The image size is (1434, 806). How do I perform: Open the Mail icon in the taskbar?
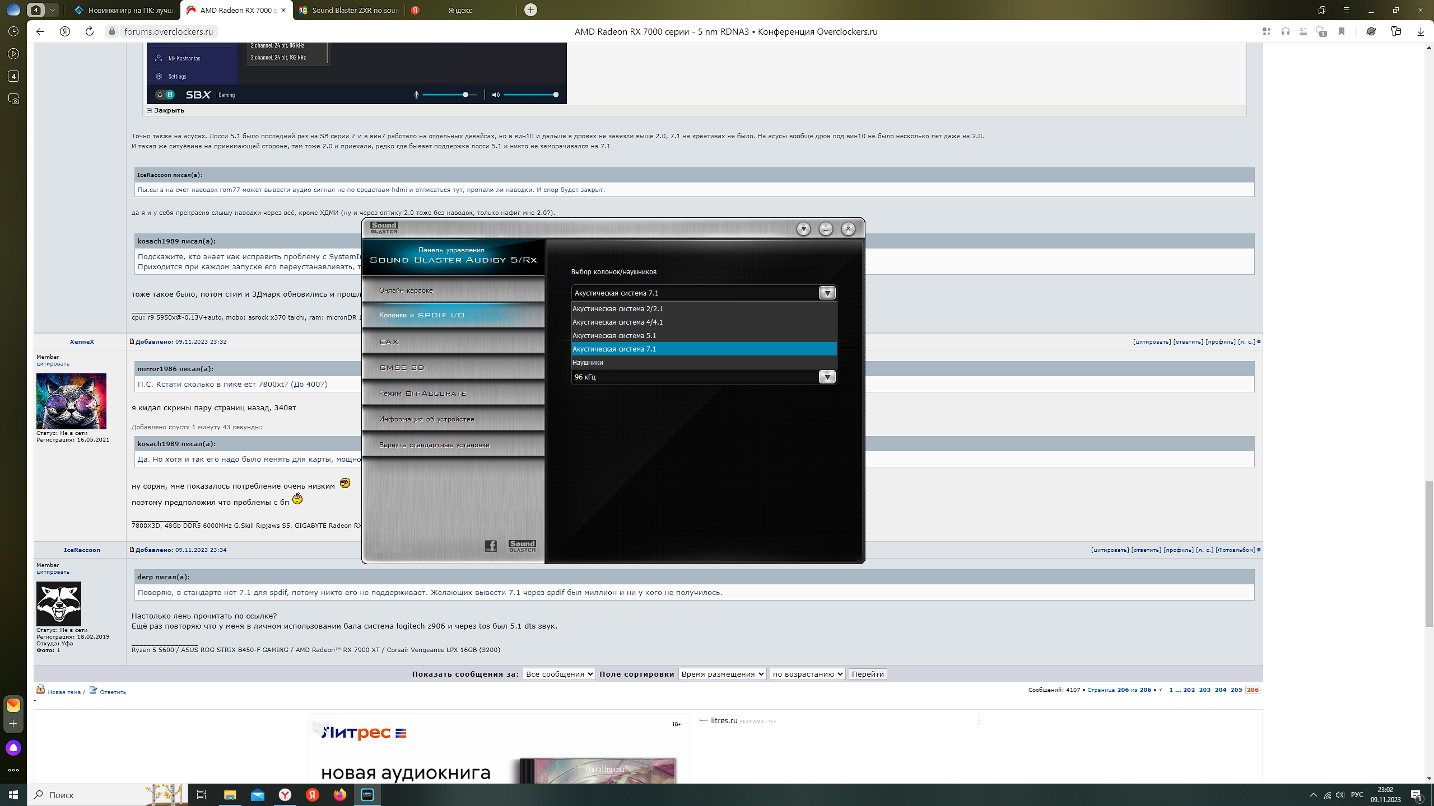coord(258,795)
